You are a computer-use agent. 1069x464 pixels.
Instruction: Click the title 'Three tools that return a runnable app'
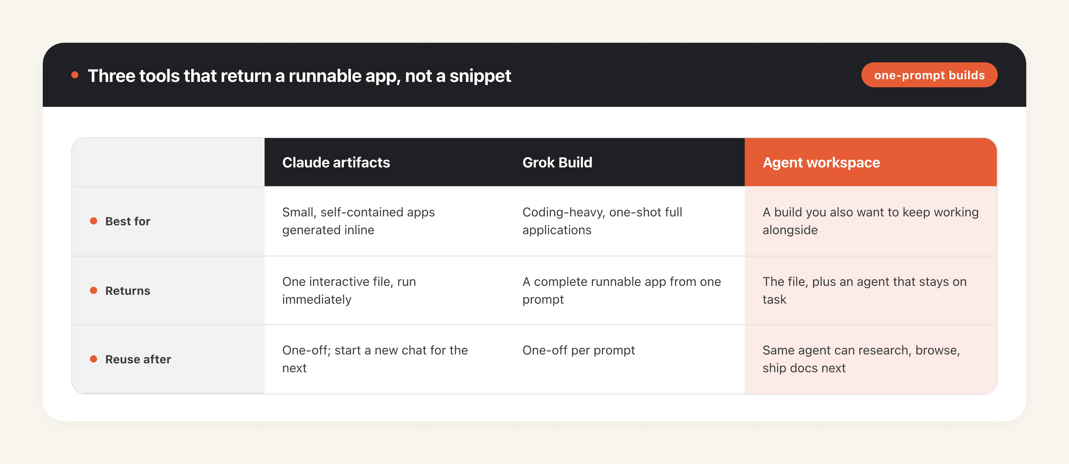(299, 76)
